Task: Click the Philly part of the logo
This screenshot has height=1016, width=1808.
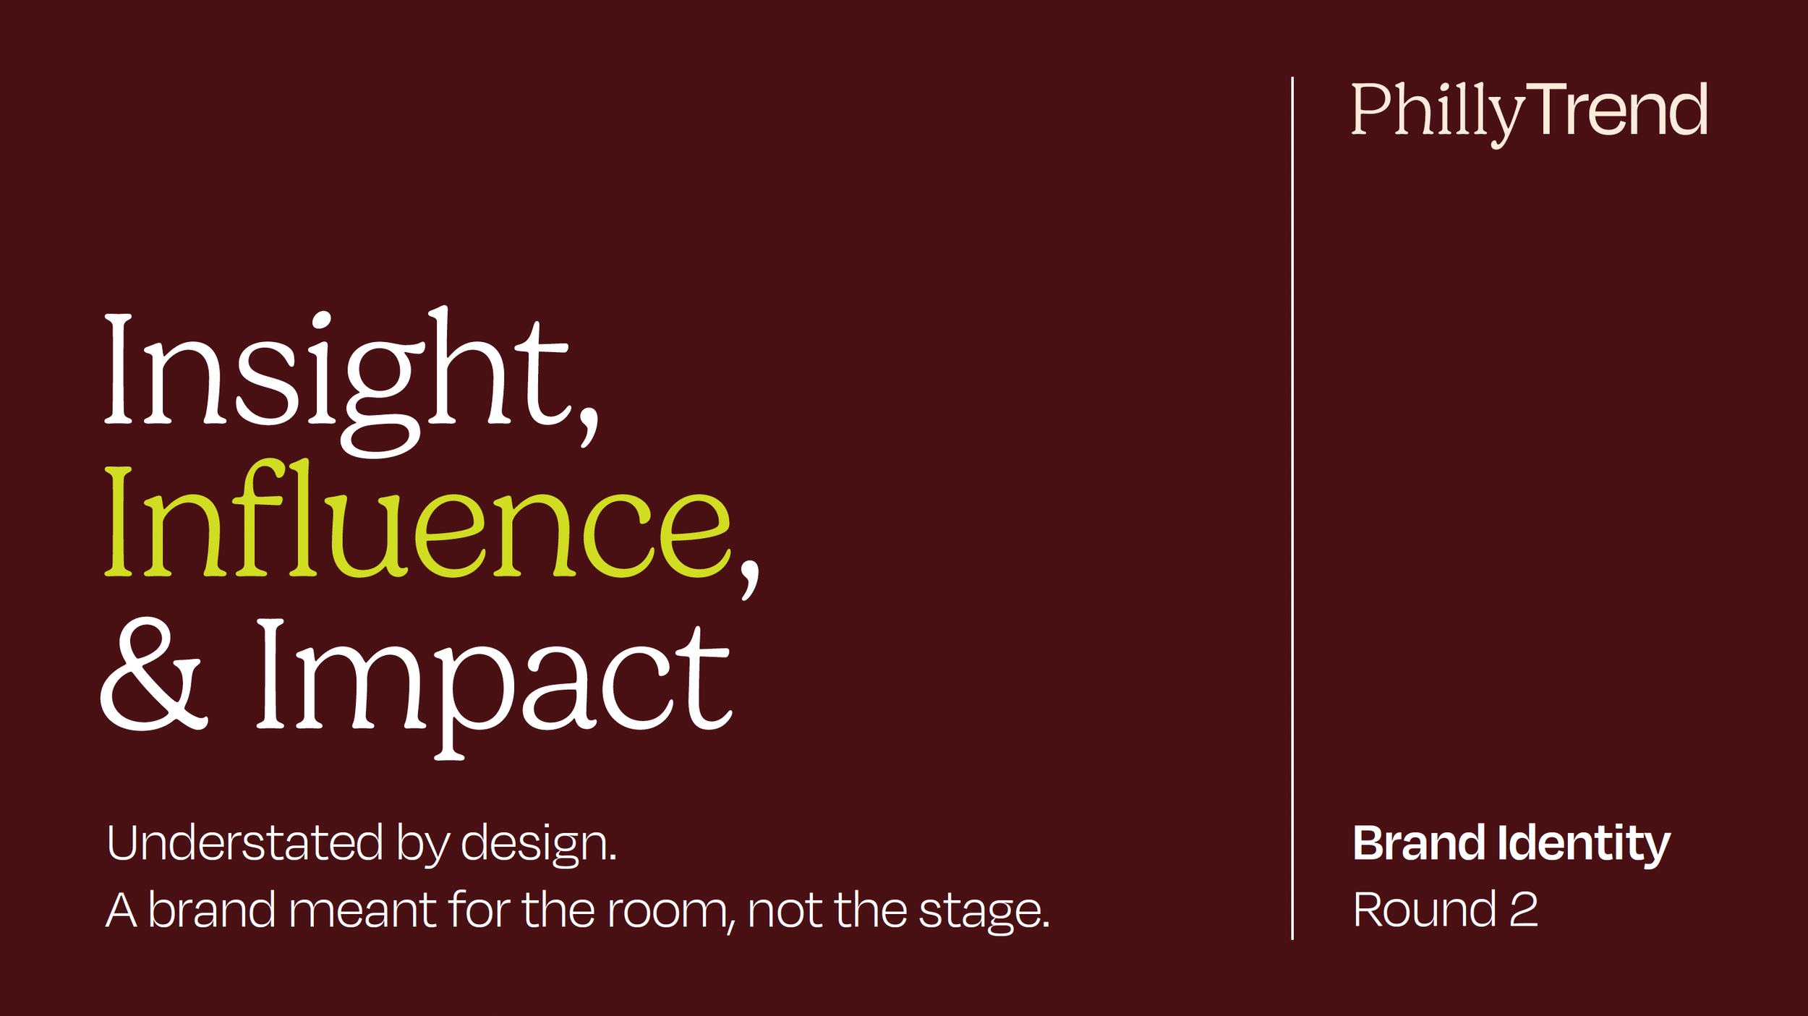Action: coord(1438,114)
